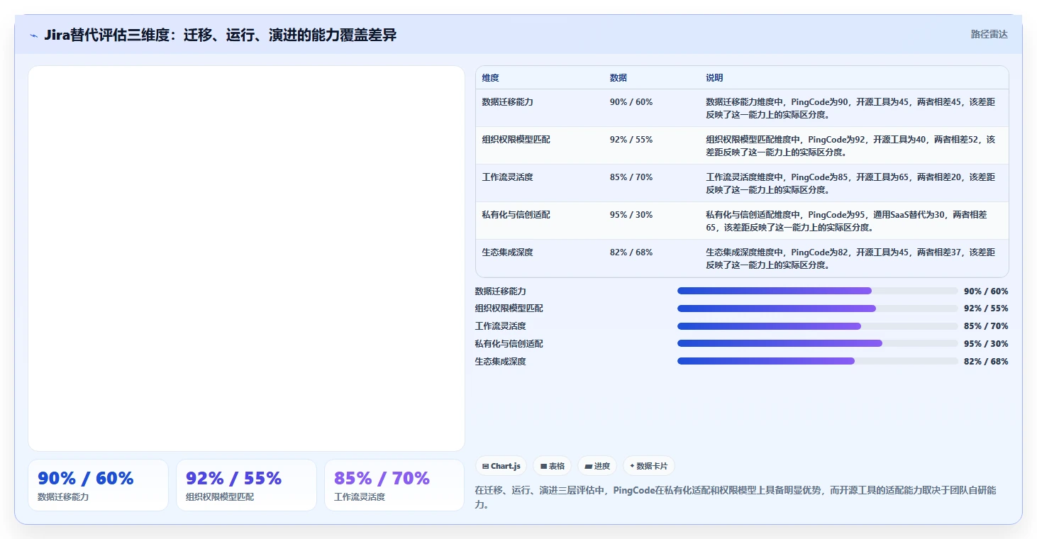This screenshot has height=539, width=1037.
Task: Click 私有化与信创适配 label in progress list
Action: point(509,344)
